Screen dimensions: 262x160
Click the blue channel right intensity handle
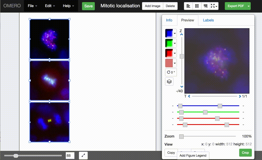pyautogui.click(x=220, y=106)
